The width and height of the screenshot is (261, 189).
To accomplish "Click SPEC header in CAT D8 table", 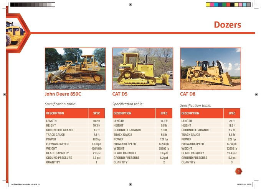I will pos(232,113).
